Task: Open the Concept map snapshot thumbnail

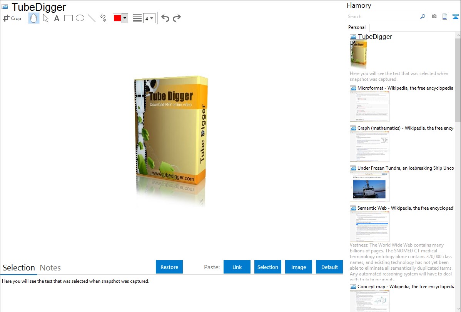Action: [369, 301]
